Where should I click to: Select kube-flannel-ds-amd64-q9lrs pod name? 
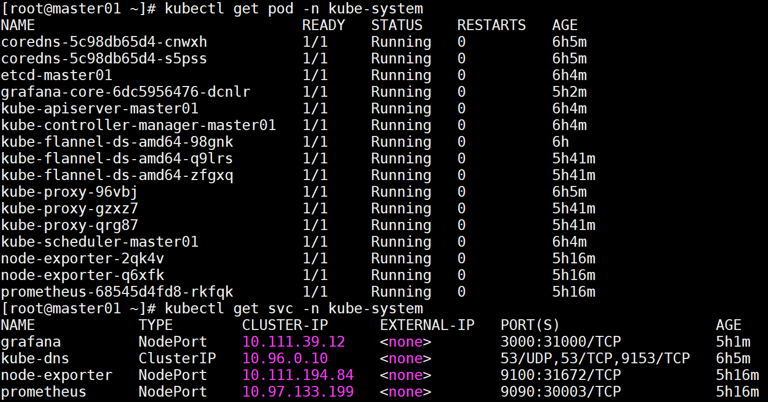click(x=117, y=159)
